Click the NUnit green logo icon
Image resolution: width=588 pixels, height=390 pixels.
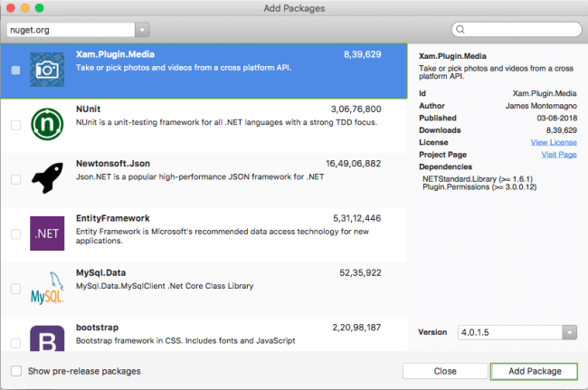coord(47,124)
